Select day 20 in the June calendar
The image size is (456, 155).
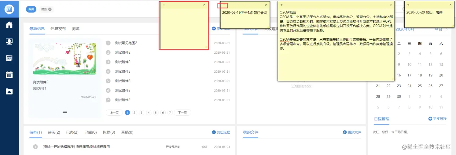tap(441, 75)
